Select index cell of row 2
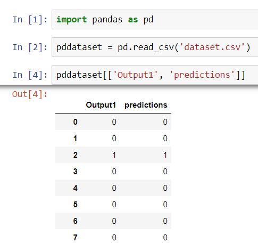This screenshot has width=258, height=243. [76, 155]
